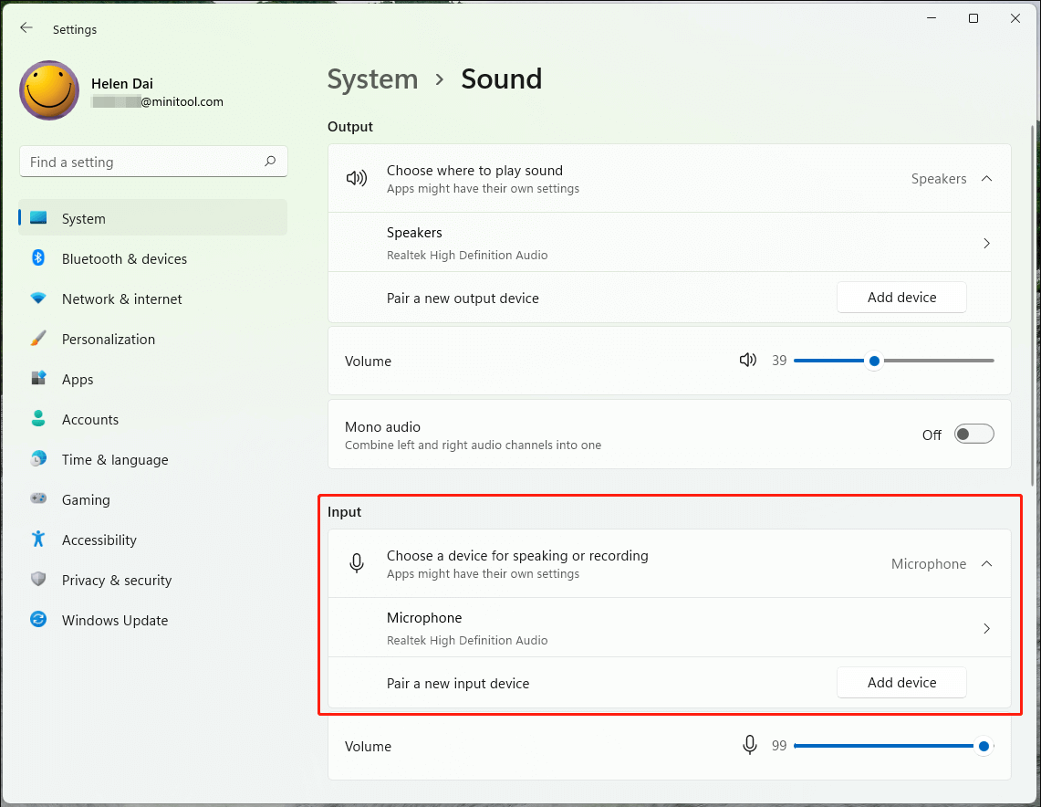Click the Find a setting search box
Image resolution: width=1041 pixels, height=807 pixels.
pyautogui.click(x=153, y=161)
